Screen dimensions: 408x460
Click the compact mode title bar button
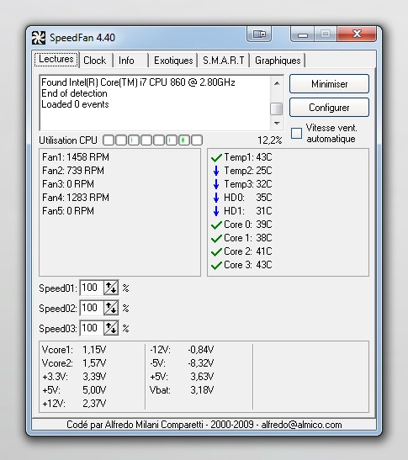(x=259, y=34)
